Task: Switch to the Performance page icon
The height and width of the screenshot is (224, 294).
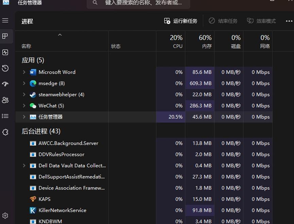Action: coord(5,52)
